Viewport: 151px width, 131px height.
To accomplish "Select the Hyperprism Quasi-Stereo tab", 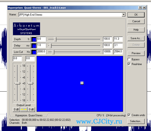I will [x=29, y=115].
